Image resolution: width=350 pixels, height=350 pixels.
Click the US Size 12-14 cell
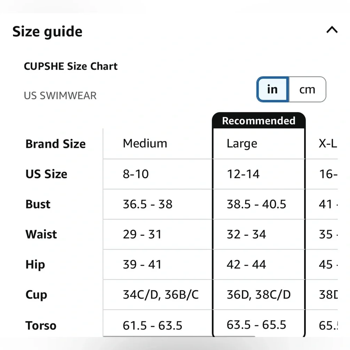(x=259, y=174)
